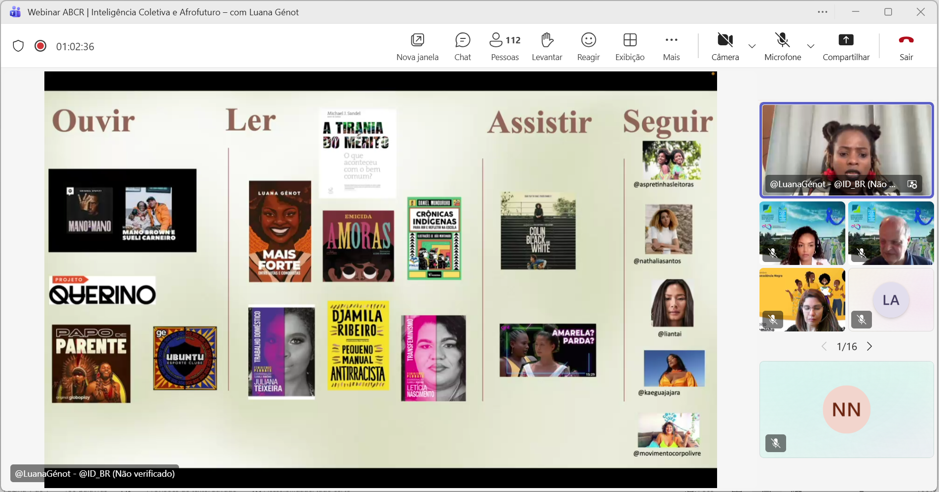This screenshot has height=492, width=939.
Task: Open meeting in Nova janela
Action: pyautogui.click(x=417, y=47)
